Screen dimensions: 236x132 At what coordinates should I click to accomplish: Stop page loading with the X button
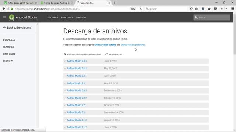140,9
